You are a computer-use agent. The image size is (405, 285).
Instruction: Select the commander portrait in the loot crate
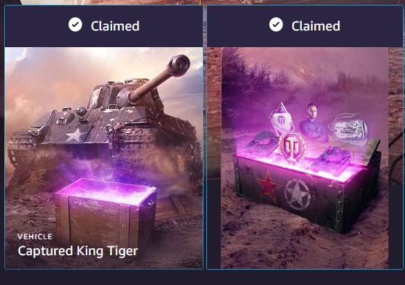pos(314,123)
